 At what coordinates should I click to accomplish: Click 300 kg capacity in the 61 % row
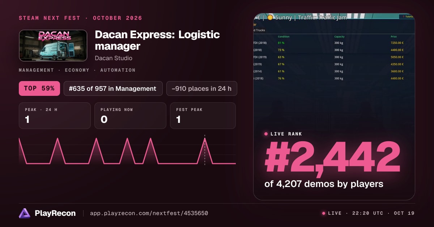click(x=339, y=71)
